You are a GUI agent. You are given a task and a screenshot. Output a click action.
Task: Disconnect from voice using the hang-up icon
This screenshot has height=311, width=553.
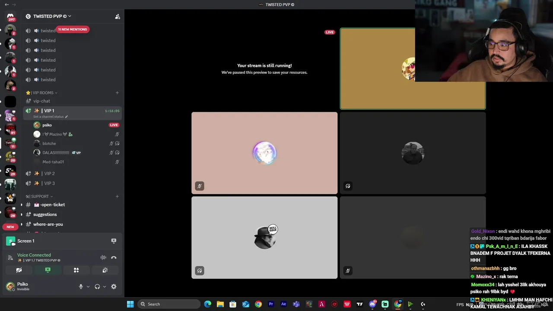point(114,257)
